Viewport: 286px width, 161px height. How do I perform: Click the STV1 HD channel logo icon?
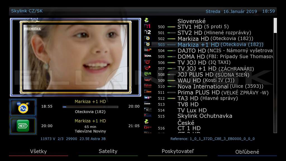point(147,26)
